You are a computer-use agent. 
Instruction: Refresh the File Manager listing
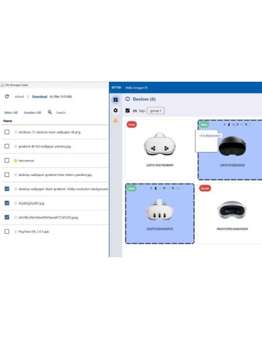click(x=7, y=96)
